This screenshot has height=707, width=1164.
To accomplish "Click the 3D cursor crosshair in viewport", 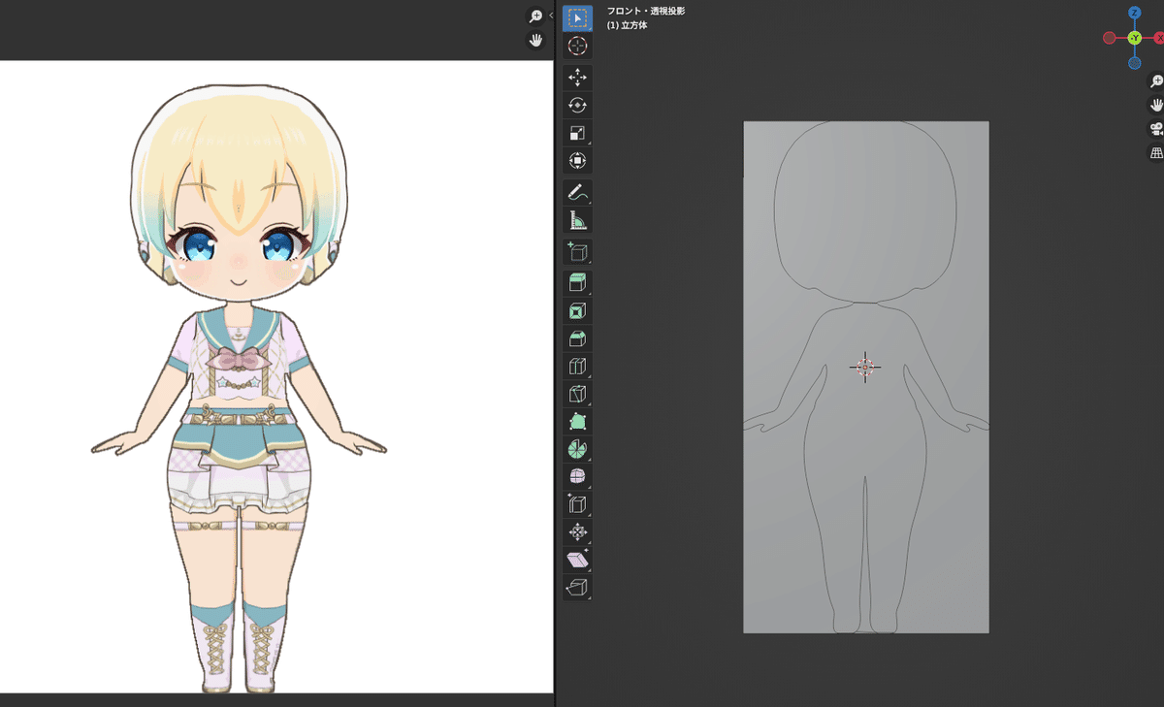I will tap(864, 367).
